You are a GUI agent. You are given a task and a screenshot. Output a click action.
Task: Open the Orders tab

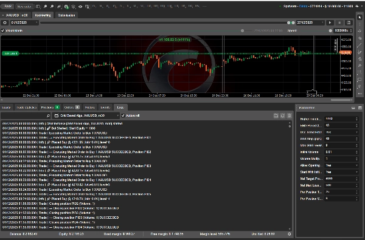tap(72, 108)
